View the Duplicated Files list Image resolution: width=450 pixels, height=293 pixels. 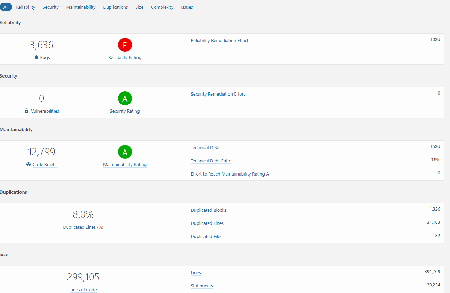coord(206,236)
